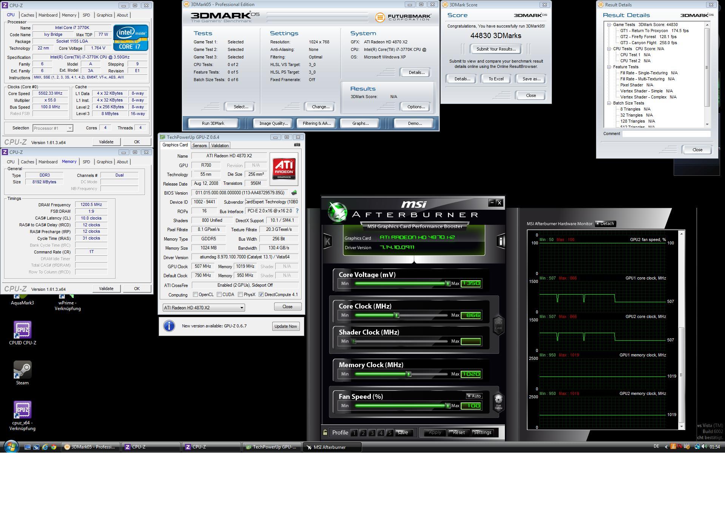Click the User Define fan icon
725x516 pixels.
[x=498, y=402]
